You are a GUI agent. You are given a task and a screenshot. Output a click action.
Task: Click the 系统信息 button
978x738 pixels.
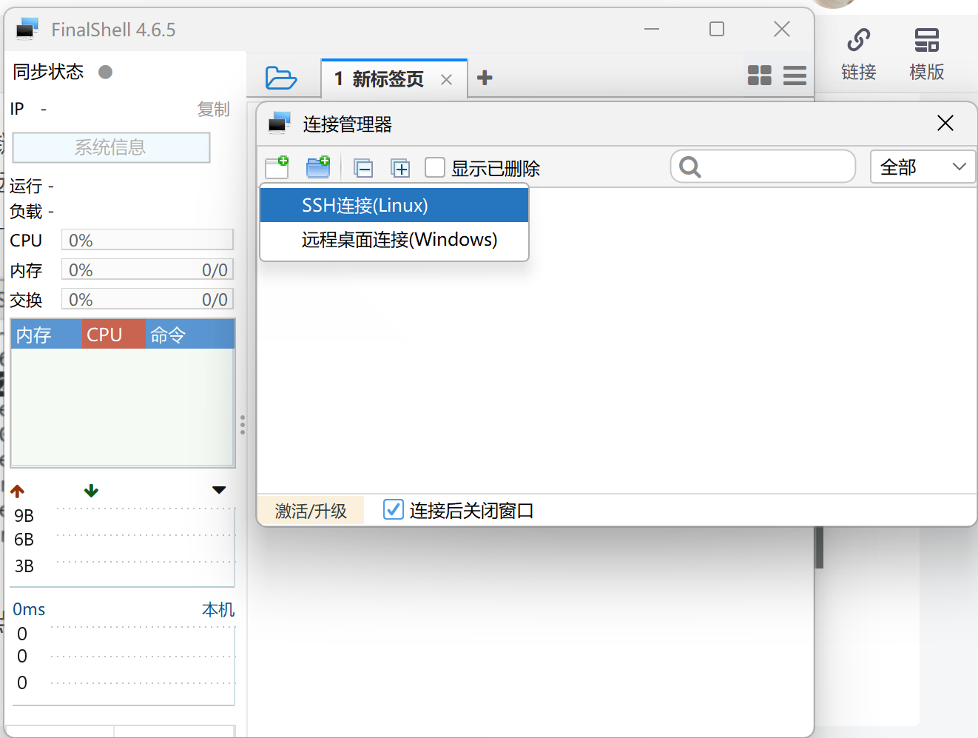pos(112,147)
